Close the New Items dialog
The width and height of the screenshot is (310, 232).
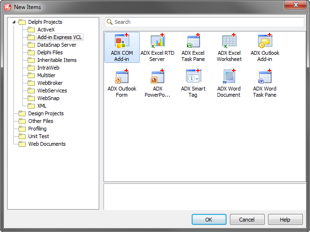(296, 5)
